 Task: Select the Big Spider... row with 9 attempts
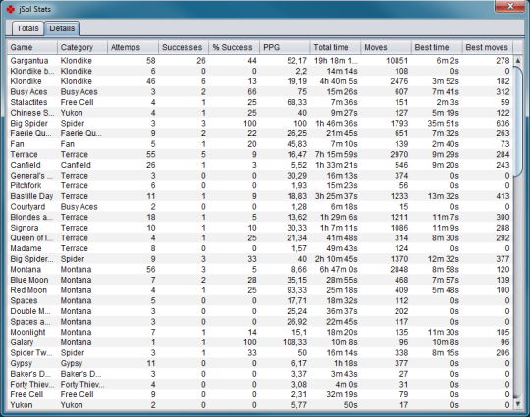[260, 259]
